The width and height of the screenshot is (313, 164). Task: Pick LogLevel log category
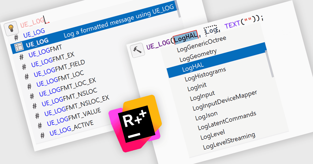pos(213,134)
